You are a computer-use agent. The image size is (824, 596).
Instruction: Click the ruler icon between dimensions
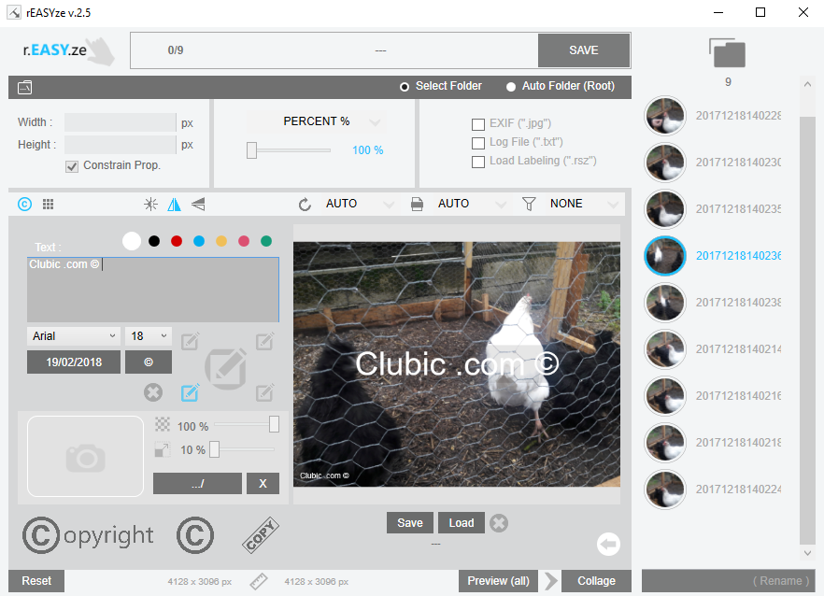pos(259,581)
